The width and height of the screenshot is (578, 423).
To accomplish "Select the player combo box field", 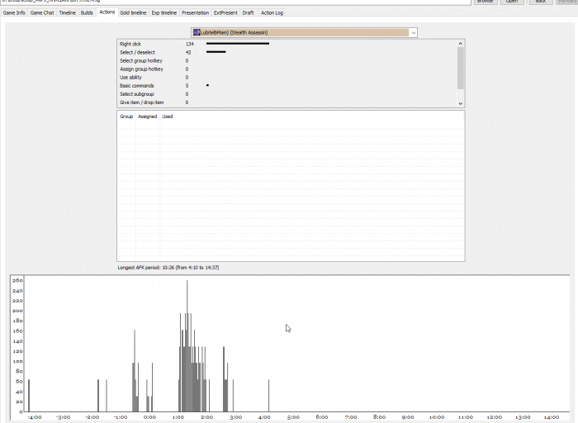I will coord(304,32).
